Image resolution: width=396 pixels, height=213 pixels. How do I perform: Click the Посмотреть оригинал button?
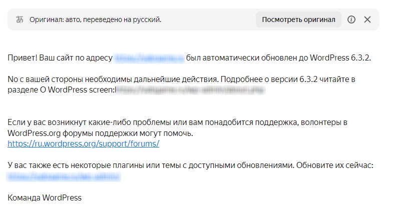click(x=298, y=19)
